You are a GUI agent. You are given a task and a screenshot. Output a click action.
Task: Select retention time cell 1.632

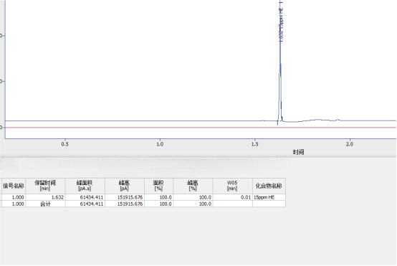coord(45,197)
